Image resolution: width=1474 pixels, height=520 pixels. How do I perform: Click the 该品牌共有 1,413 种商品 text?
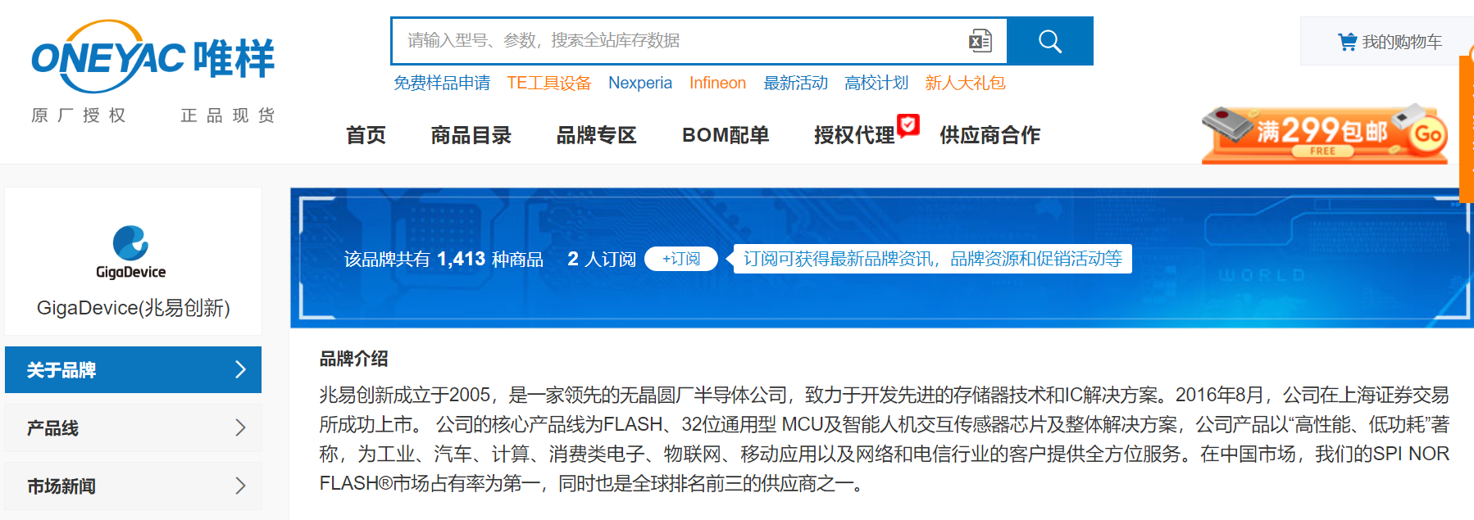click(x=444, y=259)
